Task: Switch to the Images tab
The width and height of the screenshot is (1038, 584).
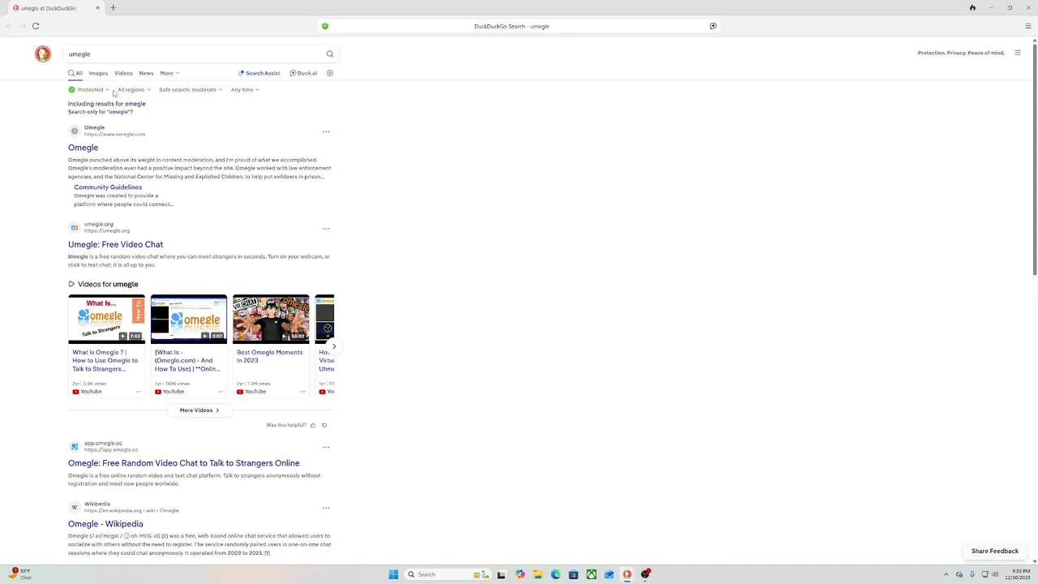Action: coord(98,73)
